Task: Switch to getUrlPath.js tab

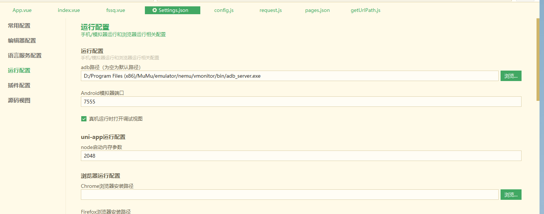Action: (365, 10)
